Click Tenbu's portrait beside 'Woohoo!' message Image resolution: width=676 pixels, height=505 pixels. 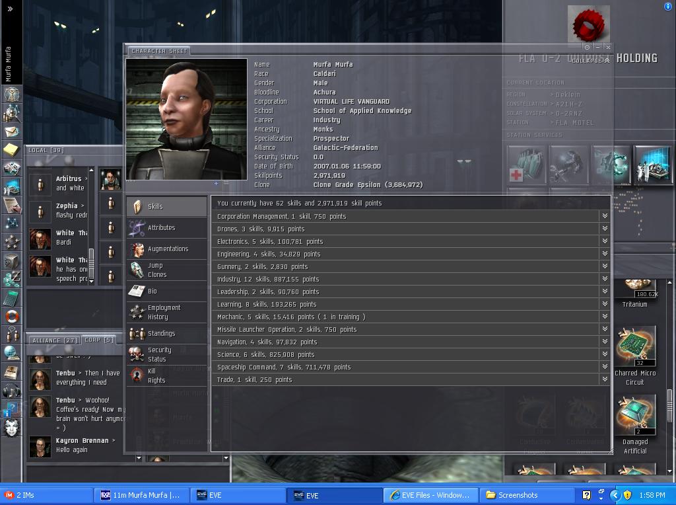pos(40,407)
